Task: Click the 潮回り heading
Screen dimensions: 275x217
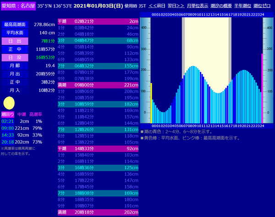Action: coord(7,115)
